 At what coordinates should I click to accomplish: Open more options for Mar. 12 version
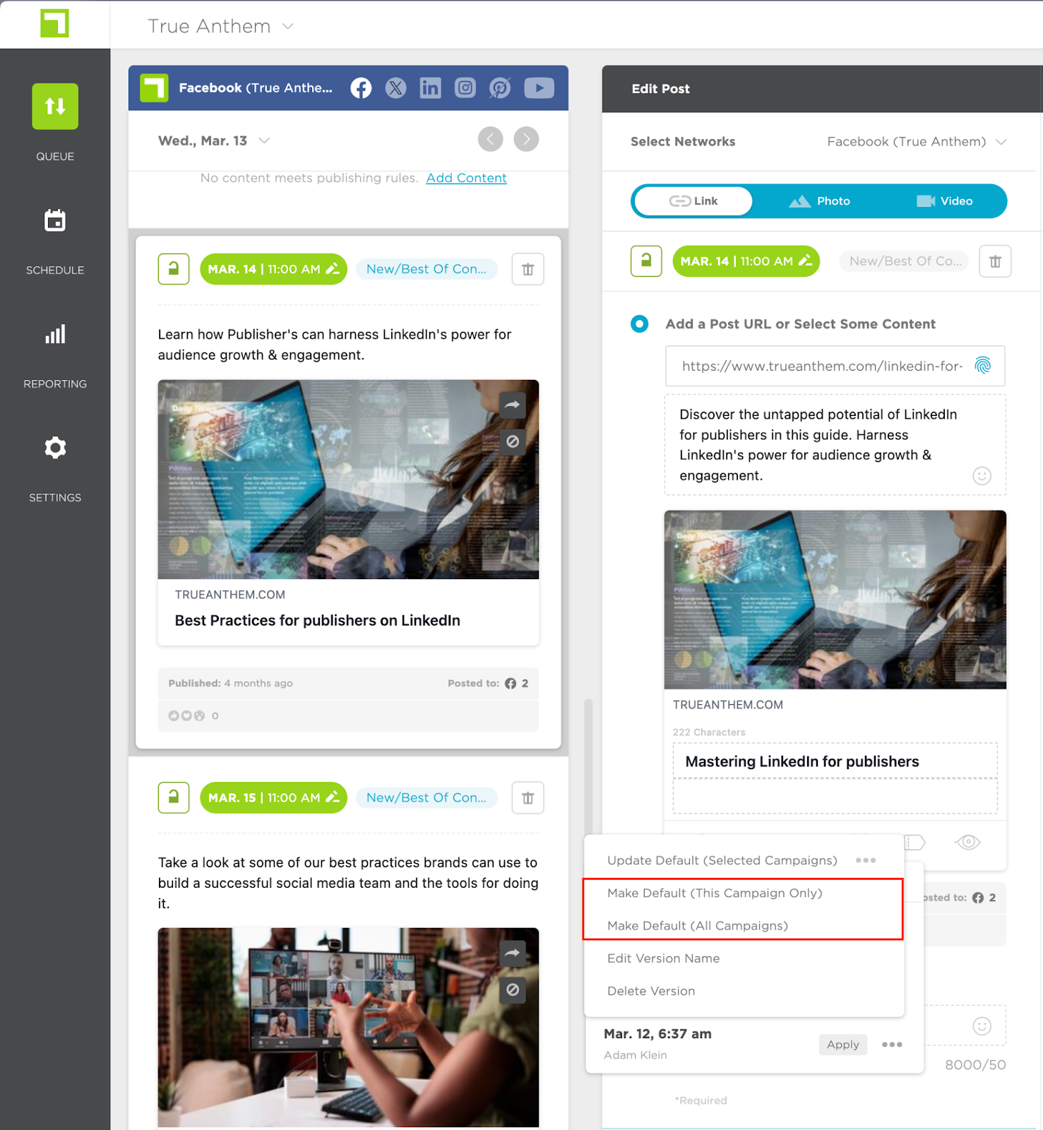(892, 1045)
